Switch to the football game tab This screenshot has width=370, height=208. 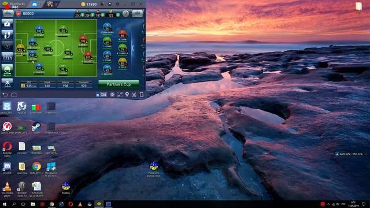coord(50,4)
